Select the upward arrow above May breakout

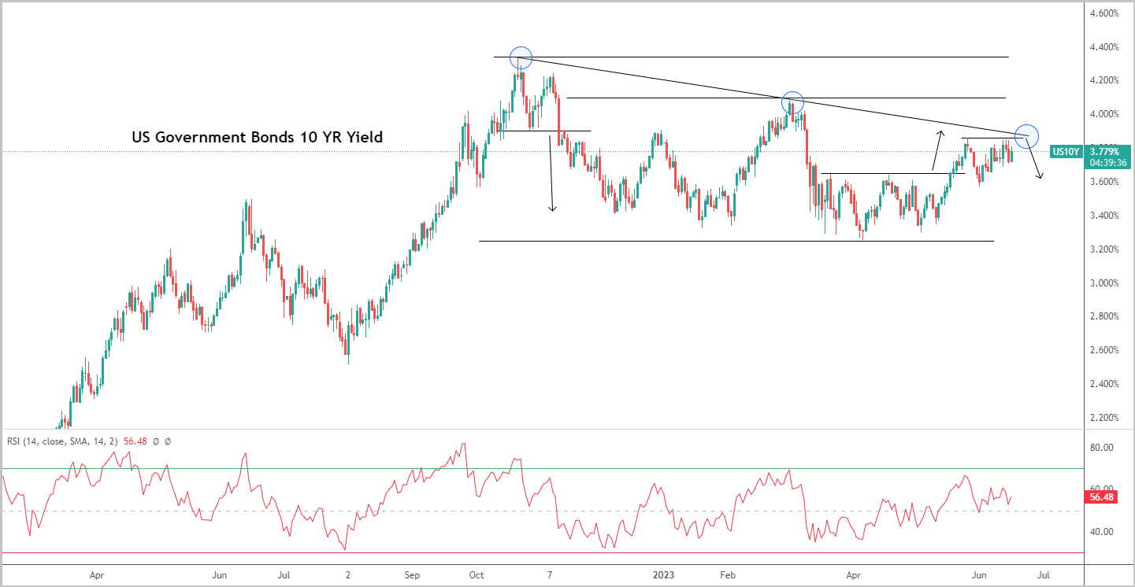tap(937, 151)
